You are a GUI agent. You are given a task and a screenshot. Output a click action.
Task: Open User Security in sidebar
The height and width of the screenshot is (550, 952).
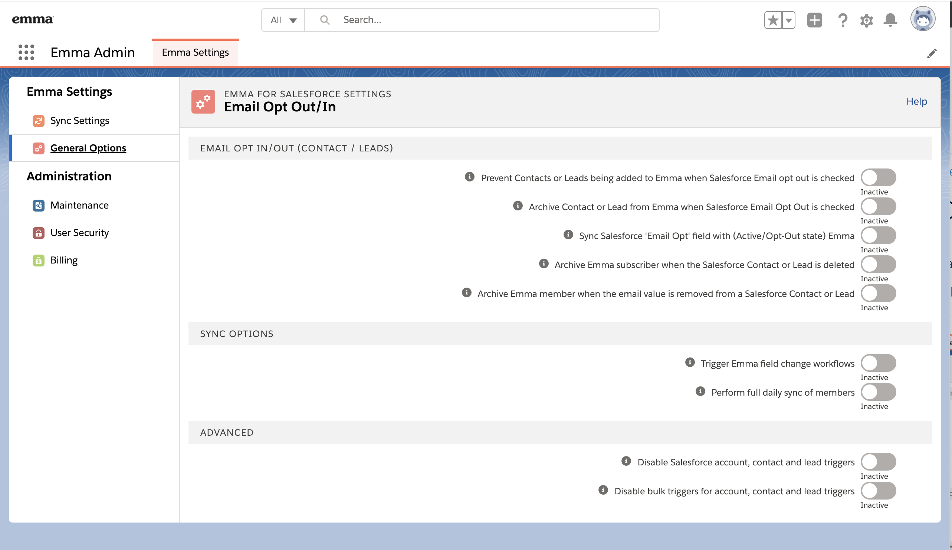point(80,233)
